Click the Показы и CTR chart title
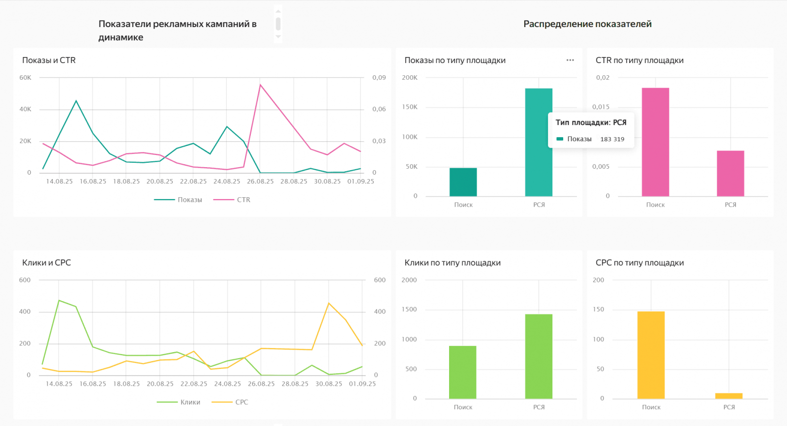This screenshot has height=426, width=787. coord(49,60)
